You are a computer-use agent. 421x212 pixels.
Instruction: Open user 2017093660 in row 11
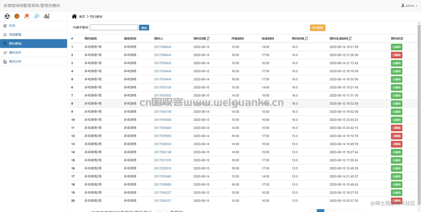163,128
